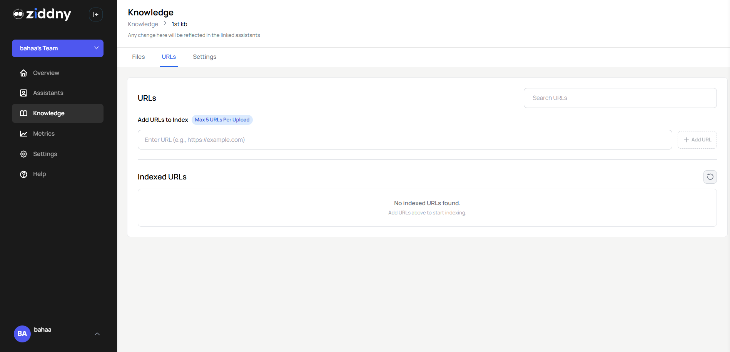Select the Assistants sidebar icon
Screen dimensions: 730x352
click(x=23, y=93)
